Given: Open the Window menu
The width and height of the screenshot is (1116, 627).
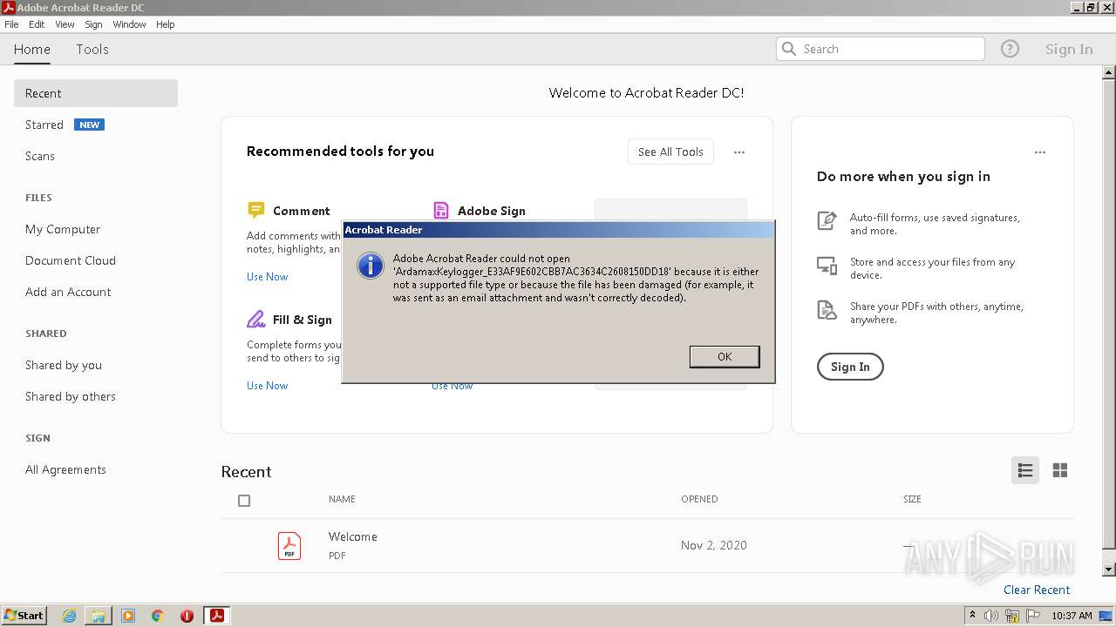Looking at the screenshot, I should [129, 24].
